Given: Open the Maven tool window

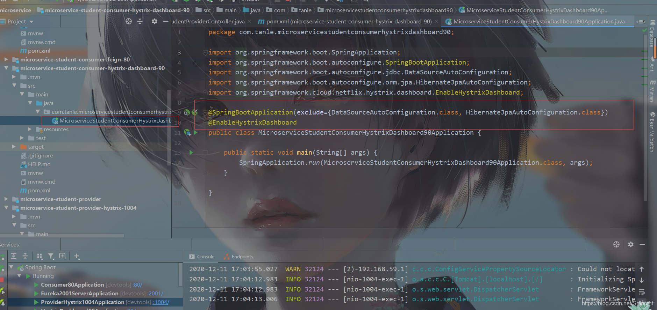Looking at the screenshot, I should pos(652,91).
